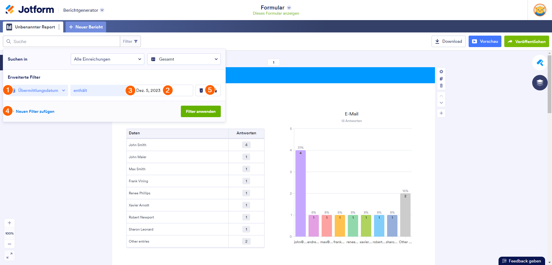Click the trash icon in the filter row
Image resolution: width=552 pixels, height=265 pixels.
(x=201, y=90)
